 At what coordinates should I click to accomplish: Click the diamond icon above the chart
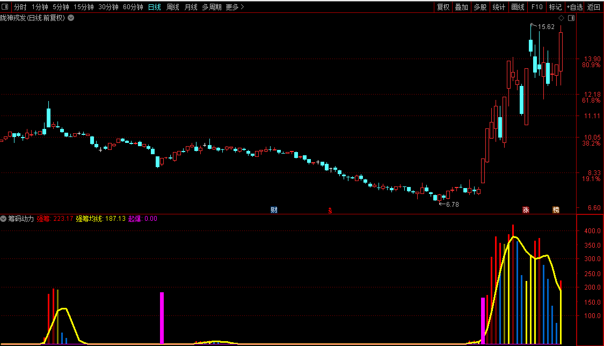coord(561,18)
